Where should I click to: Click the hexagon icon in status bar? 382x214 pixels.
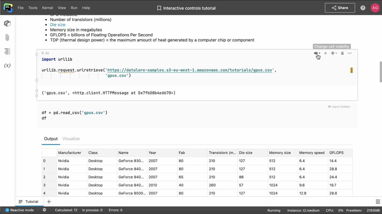click(44, 210)
